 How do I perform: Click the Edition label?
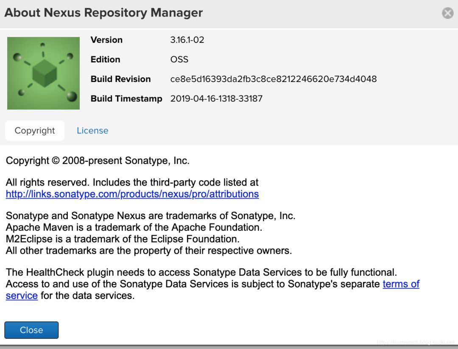pyautogui.click(x=105, y=59)
